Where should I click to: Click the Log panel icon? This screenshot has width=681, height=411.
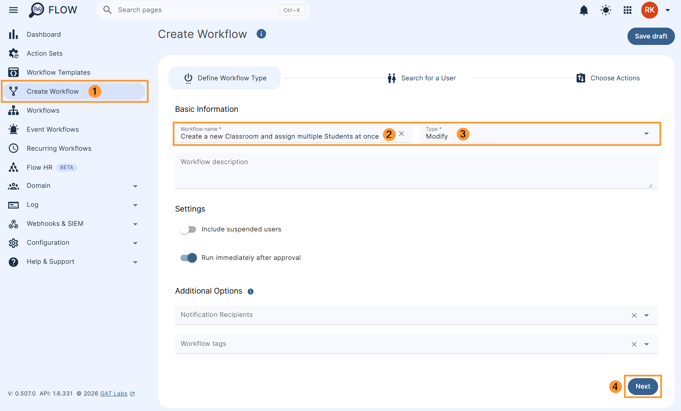tap(13, 205)
